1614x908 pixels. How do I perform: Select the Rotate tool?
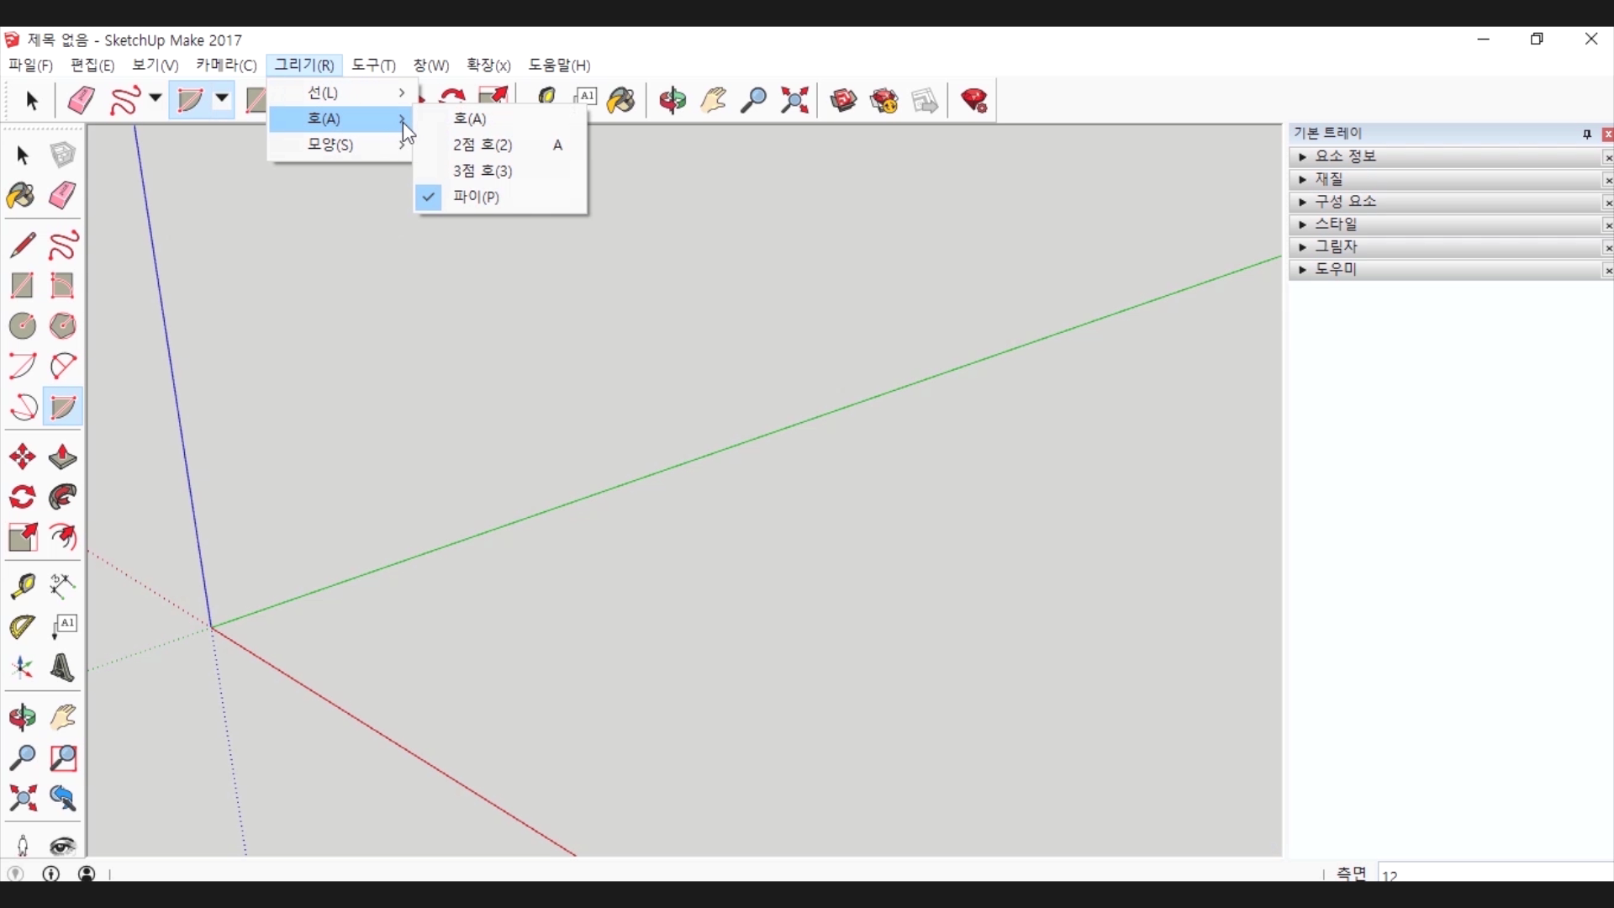(23, 497)
